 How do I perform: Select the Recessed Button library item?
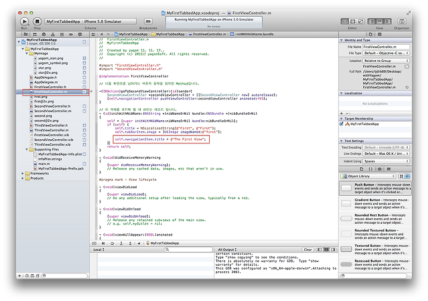coord(375,264)
